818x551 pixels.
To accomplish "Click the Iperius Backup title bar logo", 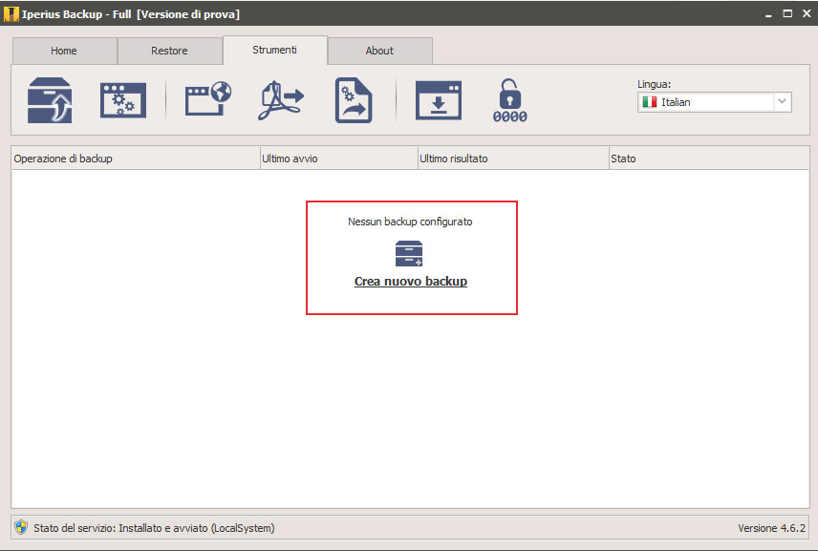I will (x=11, y=14).
